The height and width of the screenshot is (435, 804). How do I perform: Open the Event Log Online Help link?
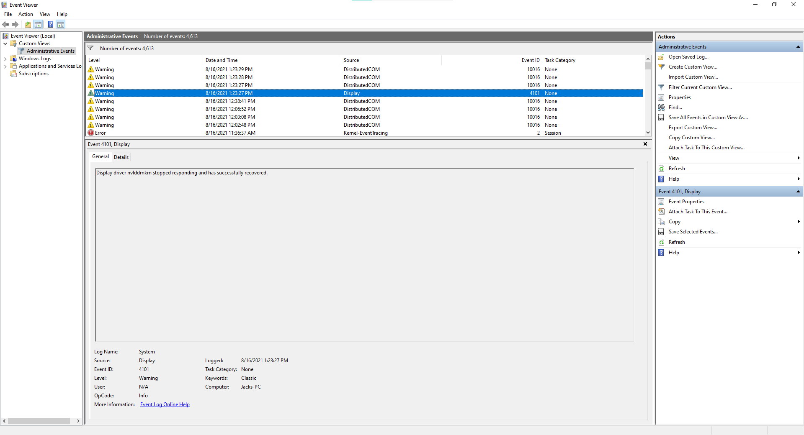click(x=165, y=404)
